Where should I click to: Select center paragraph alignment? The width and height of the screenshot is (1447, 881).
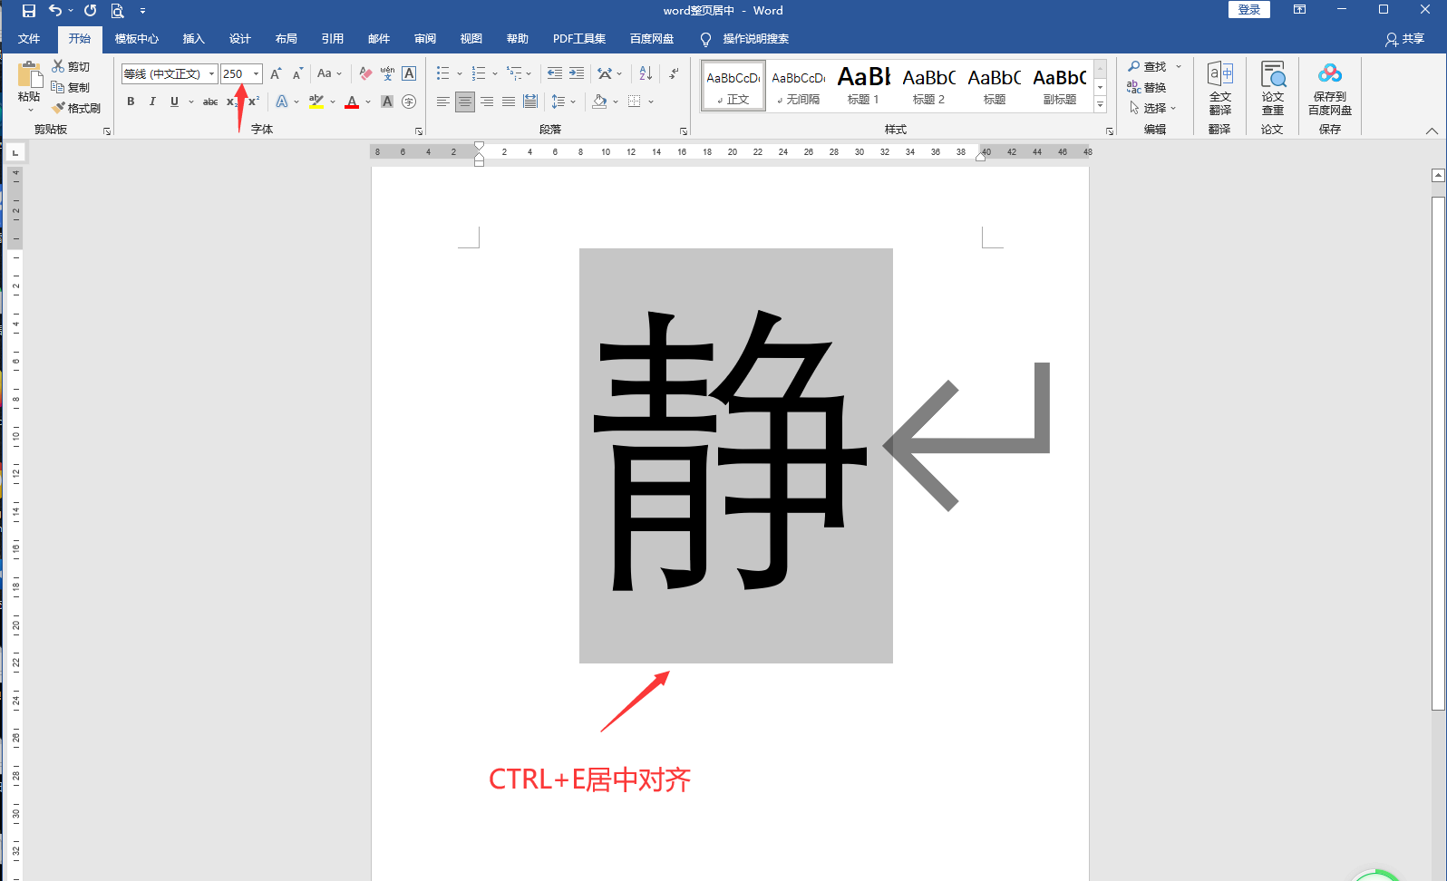464,102
